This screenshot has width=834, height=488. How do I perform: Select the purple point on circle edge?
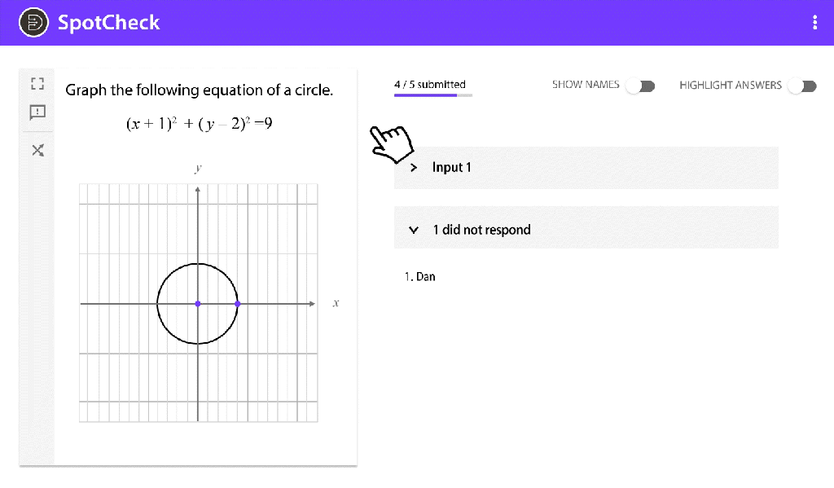pyautogui.click(x=237, y=304)
